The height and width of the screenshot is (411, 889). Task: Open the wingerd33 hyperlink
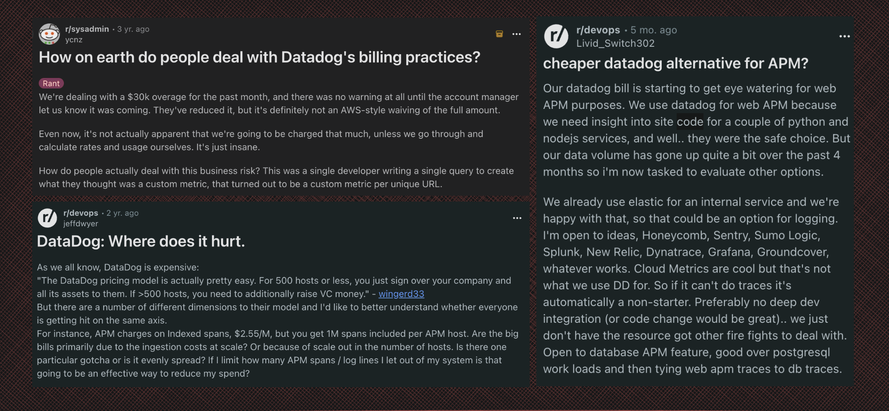(x=401, y=294)
